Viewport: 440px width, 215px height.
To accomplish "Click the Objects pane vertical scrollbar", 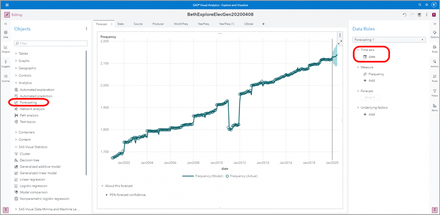I will (x=86, y=113).
